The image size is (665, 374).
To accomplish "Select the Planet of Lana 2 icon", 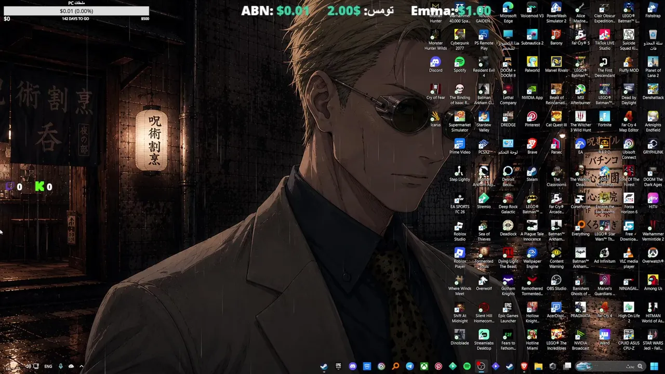I will coord(653,67).
